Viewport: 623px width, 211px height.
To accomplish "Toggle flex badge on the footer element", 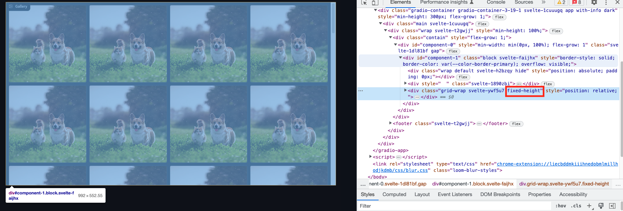I will coord(516,124).
